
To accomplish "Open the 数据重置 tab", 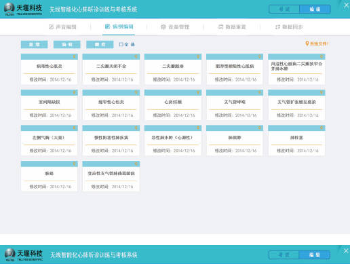I will pyautogui.click(x=232, y=27).
